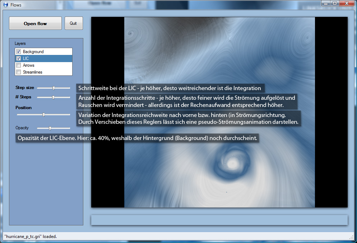Click the Position slider thumb
The image size is (357, 243).
[x=43, y=115]
